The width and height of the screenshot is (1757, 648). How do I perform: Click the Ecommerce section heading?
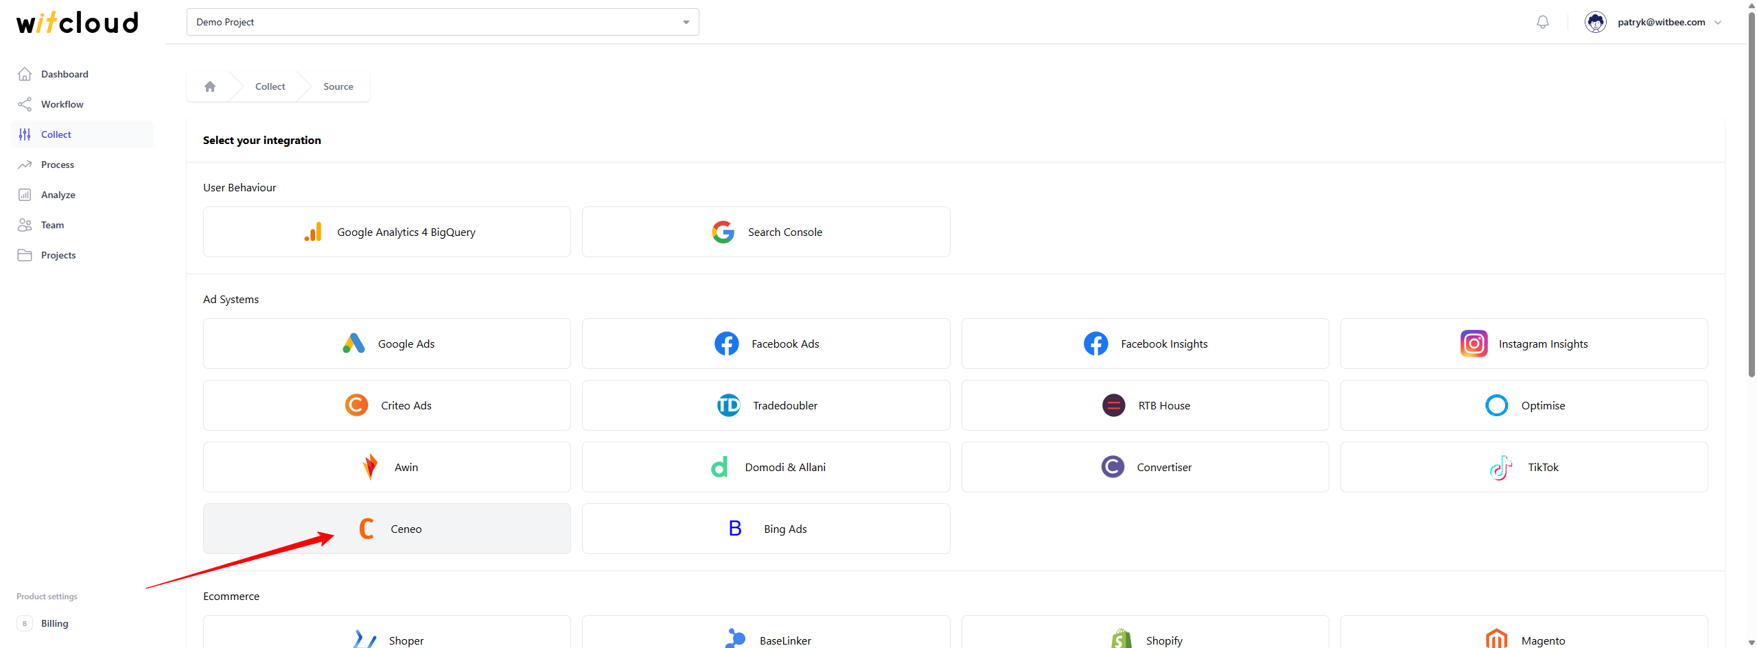coord(231,596)
